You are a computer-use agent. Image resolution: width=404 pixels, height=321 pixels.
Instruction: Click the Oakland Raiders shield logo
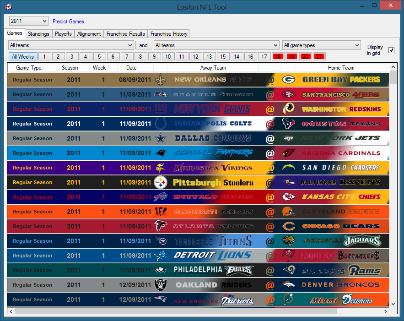point(161,285)
